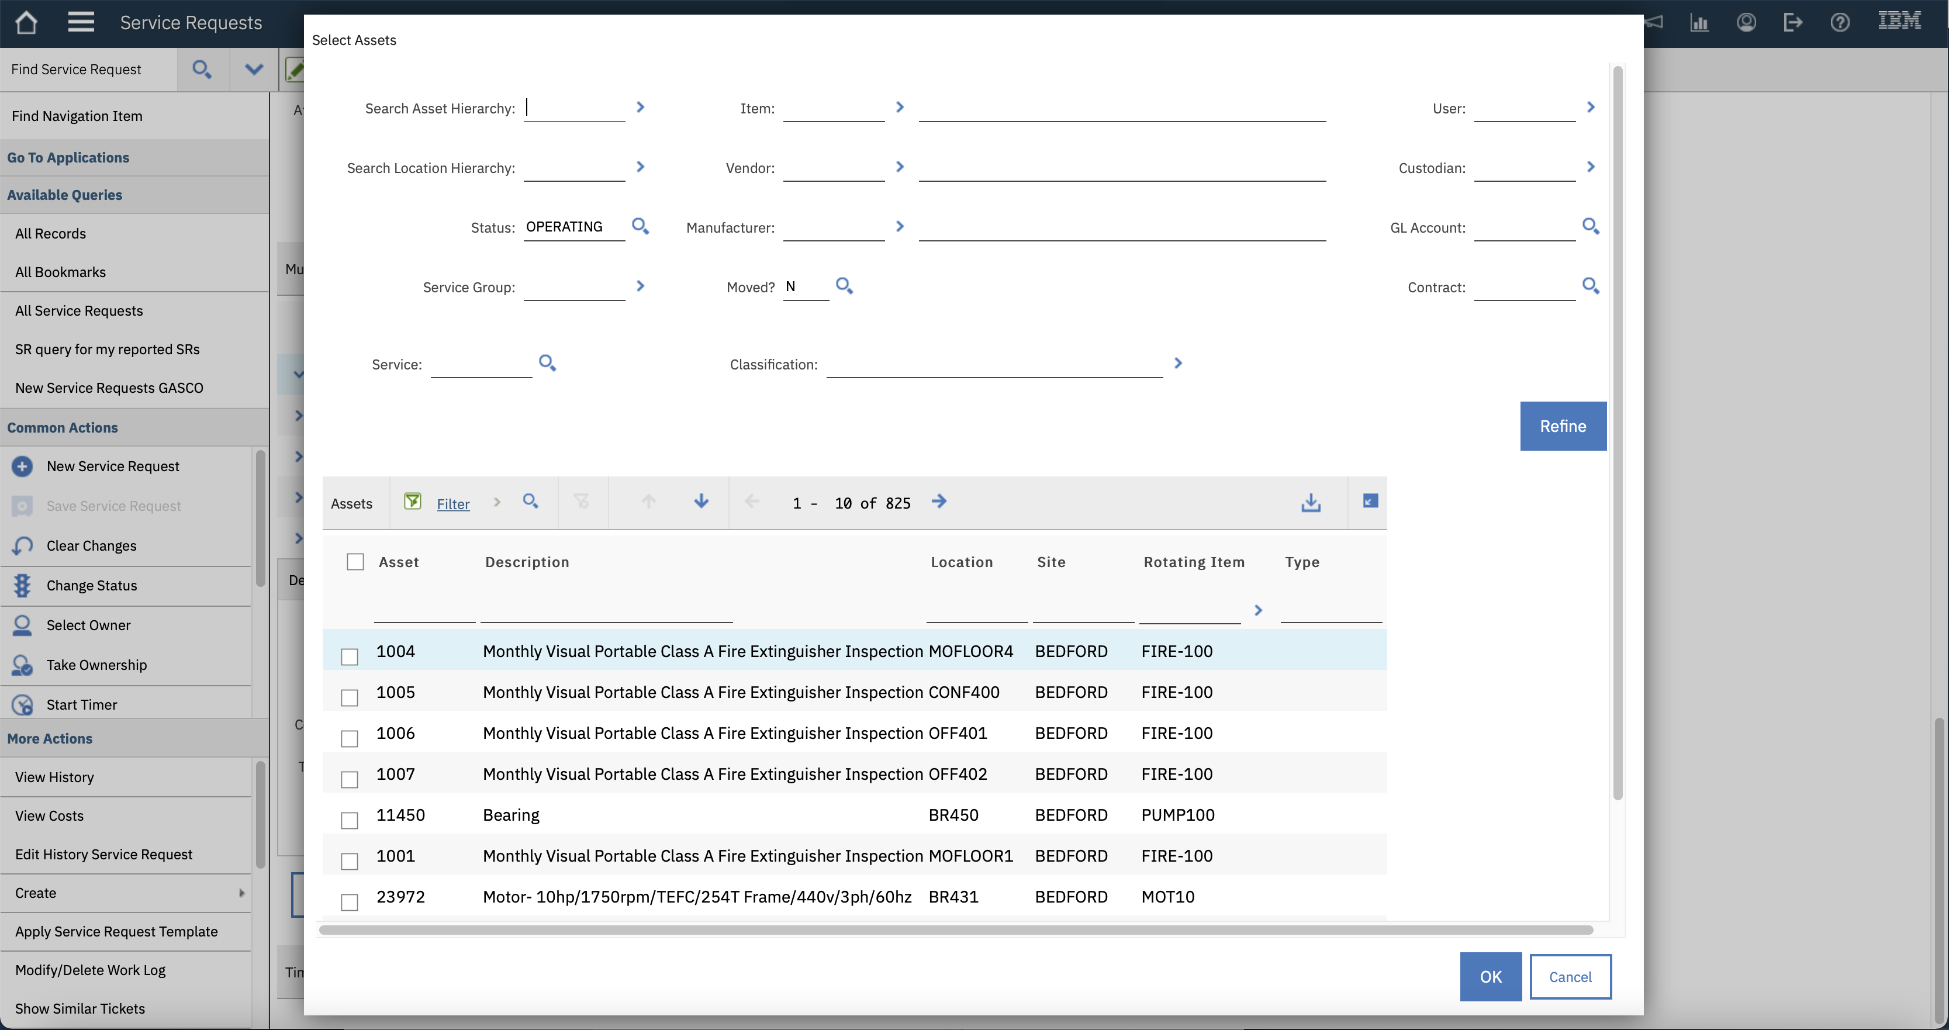Click the Manufacturer input field
Viewport: 1949px width, 1030px height.
pos(833,227)
